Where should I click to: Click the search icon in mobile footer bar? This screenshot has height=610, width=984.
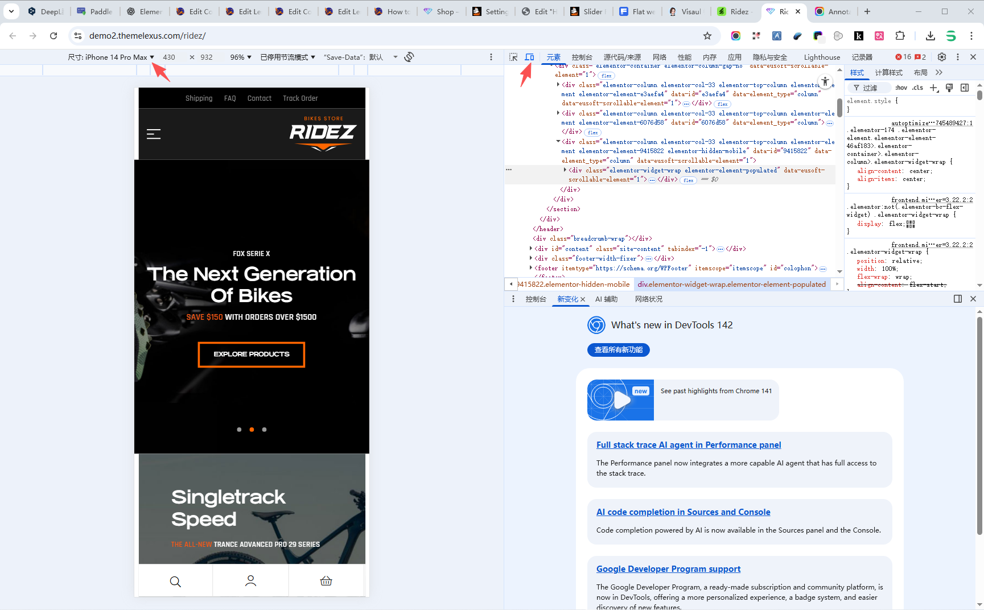[x=175, y=581]
